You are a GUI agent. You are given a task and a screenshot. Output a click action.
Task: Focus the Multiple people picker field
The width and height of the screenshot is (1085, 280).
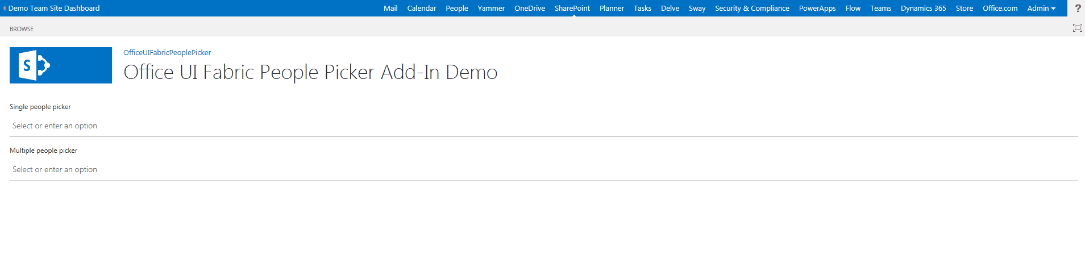544,170
